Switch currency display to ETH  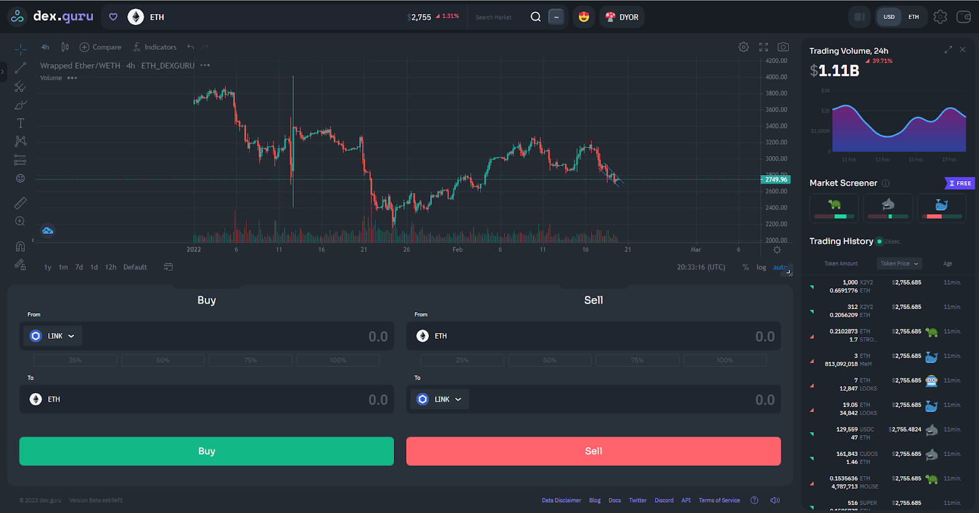pyautogui.click(x=914, y=17)
